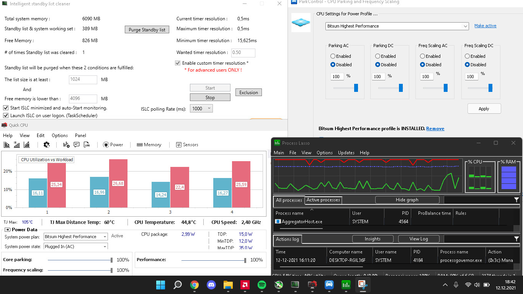Open Process Lasso green icon on the taskbar
Viewport: 523px width, 294px height.
pyautogui.click(x=346, y=285)
